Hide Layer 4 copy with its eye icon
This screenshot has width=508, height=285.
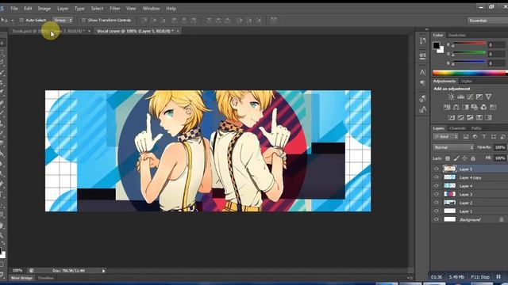[x=436, y=177]
